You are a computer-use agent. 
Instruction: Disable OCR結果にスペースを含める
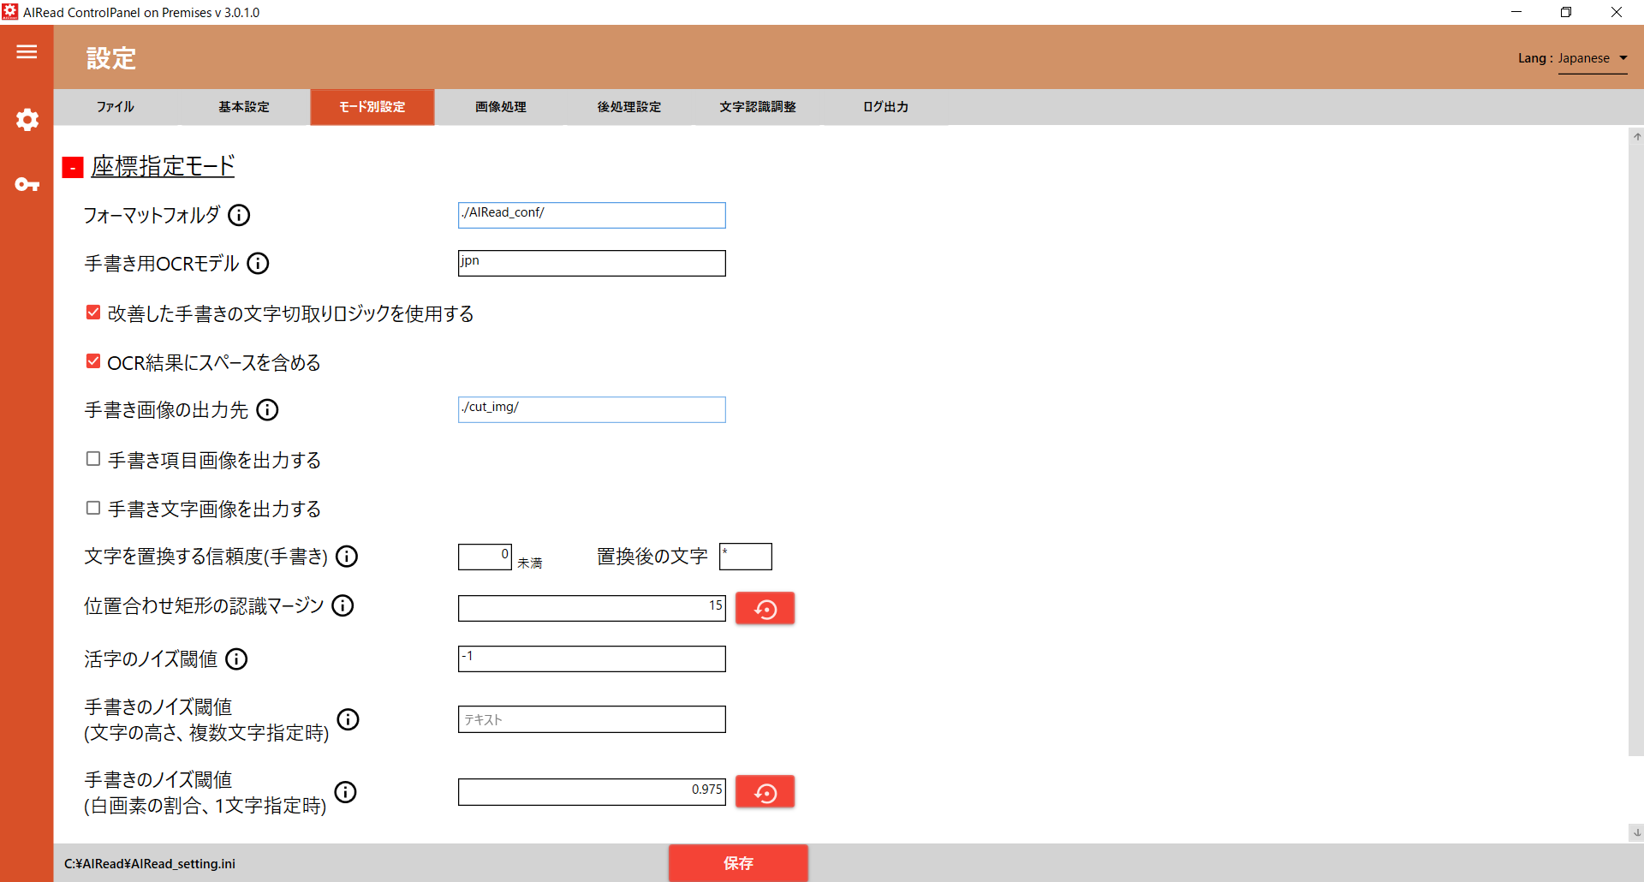92,361
